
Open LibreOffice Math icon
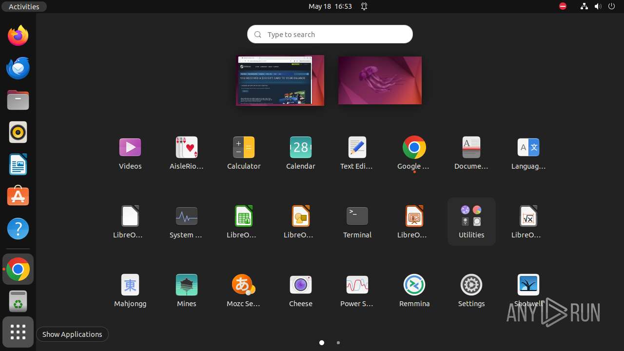click(528, 216)
